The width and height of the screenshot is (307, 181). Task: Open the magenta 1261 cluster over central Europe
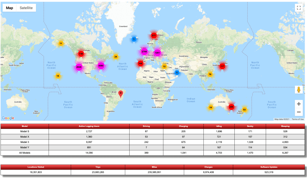tap(158, 53)
